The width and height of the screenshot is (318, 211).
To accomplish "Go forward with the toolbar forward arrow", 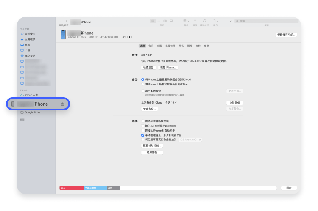I will click(66, 21).
